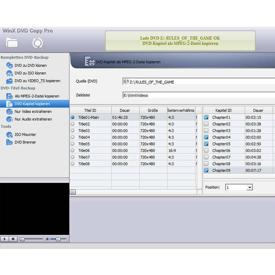Choose DVD zu ISO klonen
Viewport: 275px width, 275px height.
30,73
